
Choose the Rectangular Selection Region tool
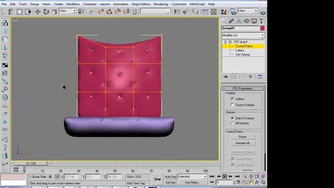click(x=19, y=11)
